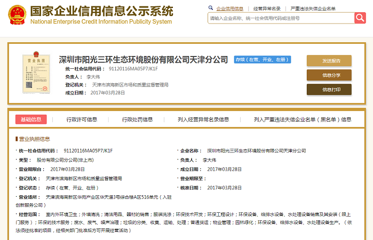Select the 企业信用信息 search category
Screen dimensions: 373x240
coord(229,9)
